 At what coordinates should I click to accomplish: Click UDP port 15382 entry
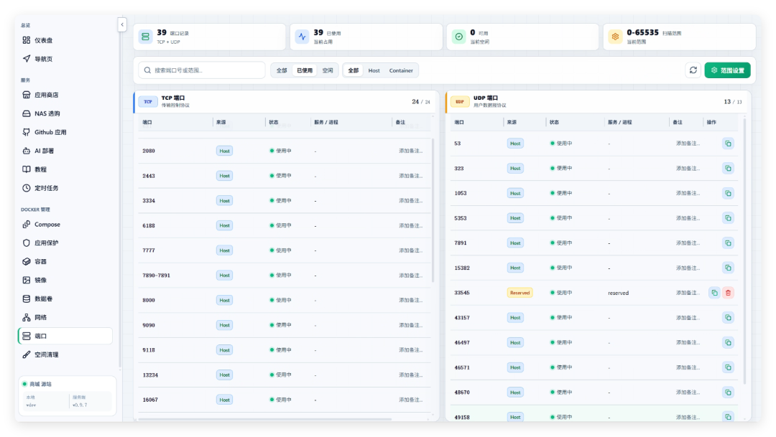coord(462,268)
